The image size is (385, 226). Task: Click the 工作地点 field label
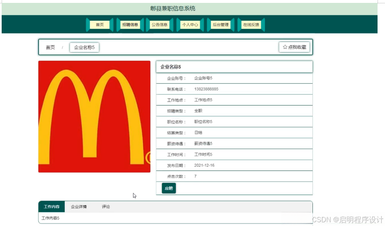coord(176,100)
